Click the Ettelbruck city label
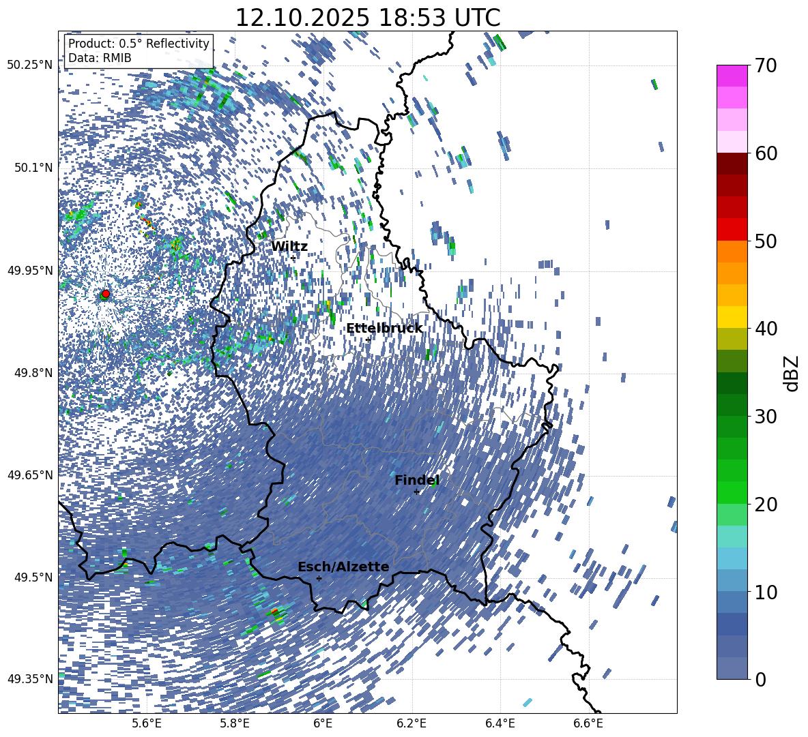The height and width of the screenshot is (737, 808). pos(384,329)
